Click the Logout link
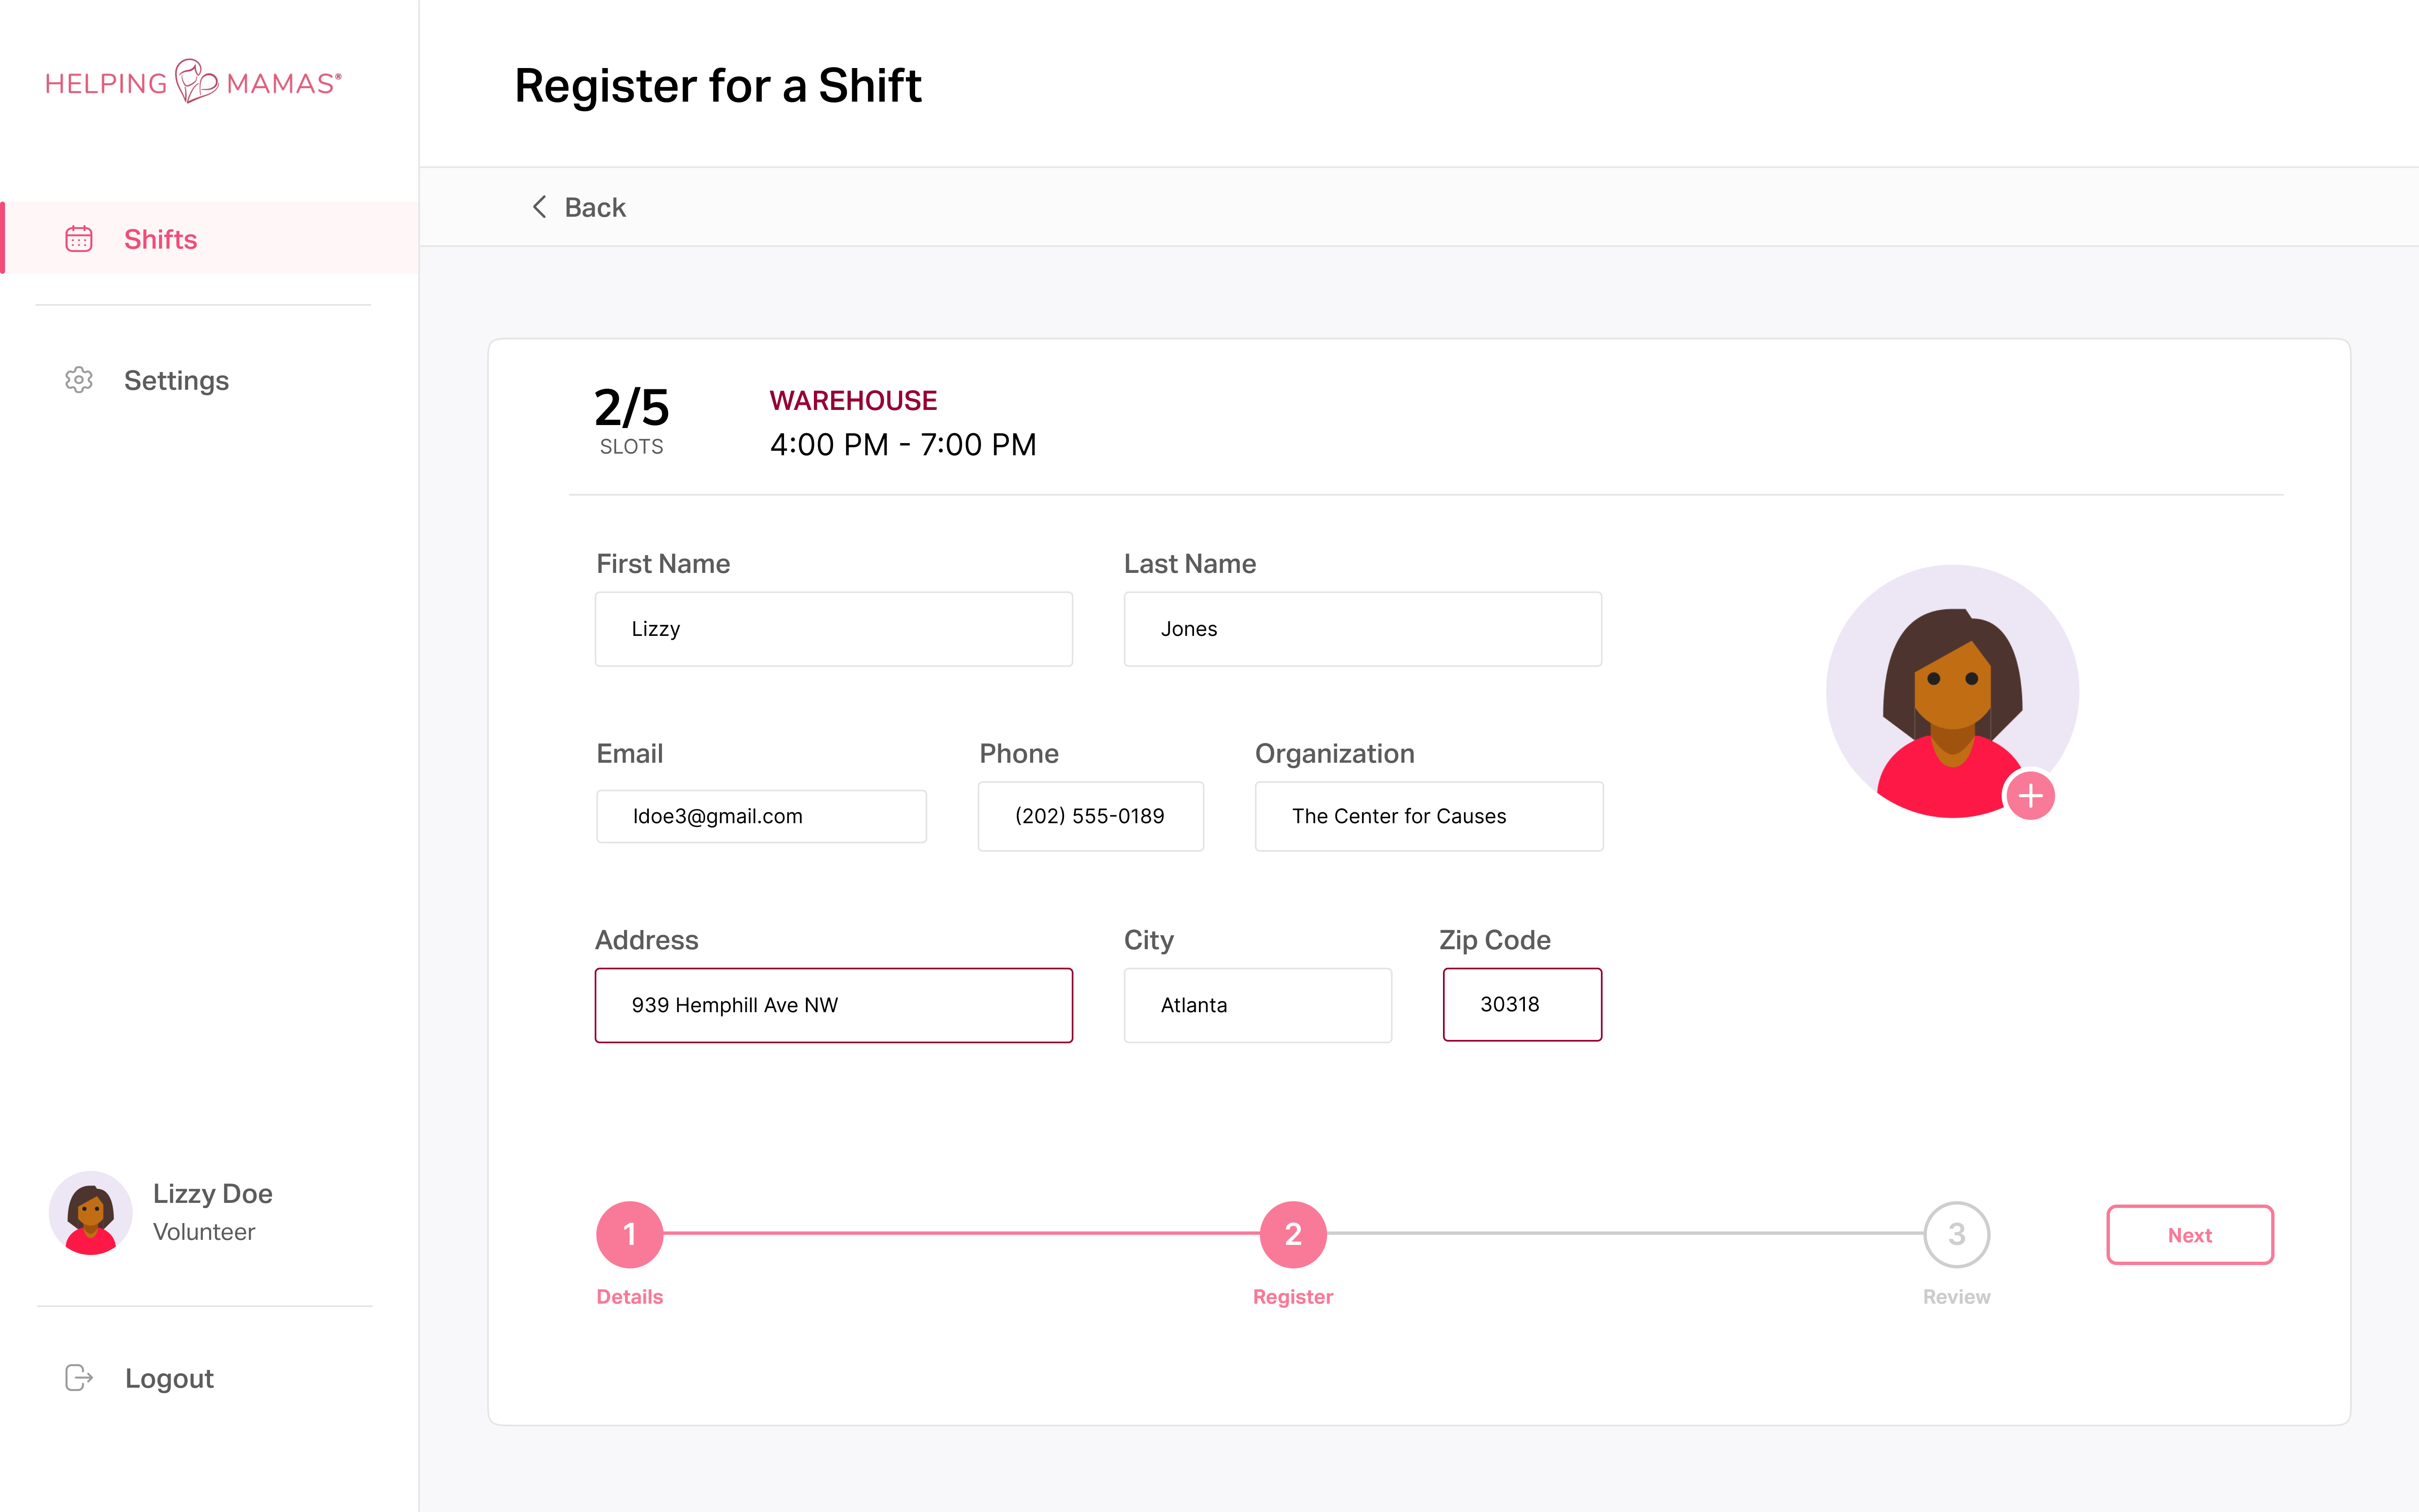 pos(169,1378)
